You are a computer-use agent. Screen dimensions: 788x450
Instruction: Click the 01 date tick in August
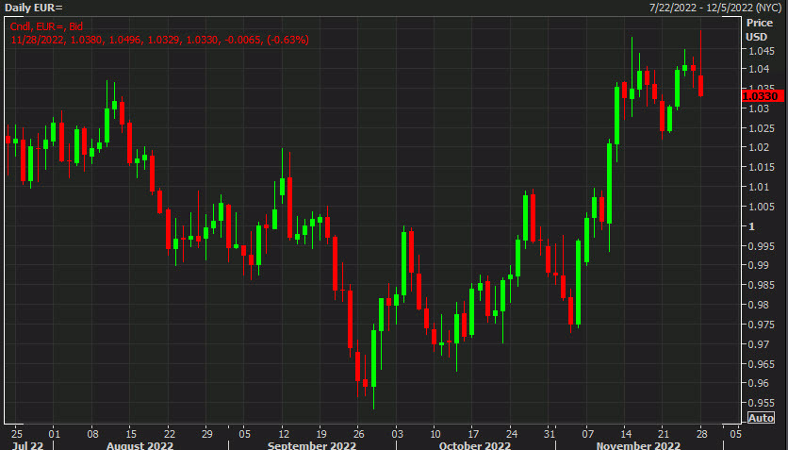pos(55,433)
